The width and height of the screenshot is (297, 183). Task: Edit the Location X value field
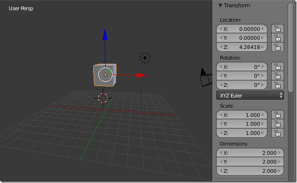[x=242, y=29]
